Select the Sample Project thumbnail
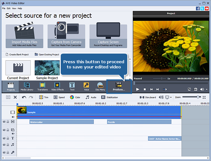The height and width of the screenshot is (161, 211). coord(47,68)
